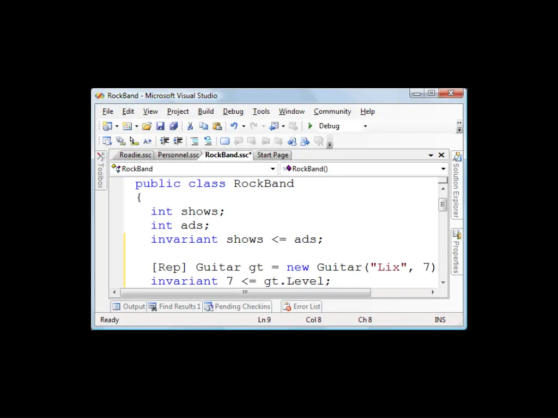Click the Display Word Completion icon
558x418 pixels.
point(147,141)
